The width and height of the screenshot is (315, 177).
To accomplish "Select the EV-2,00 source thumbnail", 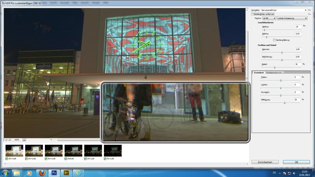I will pyautogui.click(x=113, y=151).
